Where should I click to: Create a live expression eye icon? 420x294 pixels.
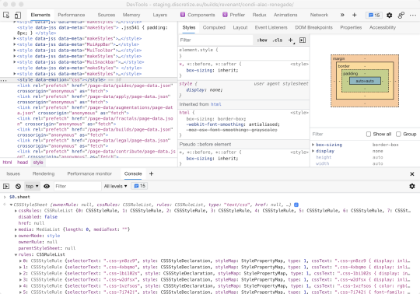47,186
